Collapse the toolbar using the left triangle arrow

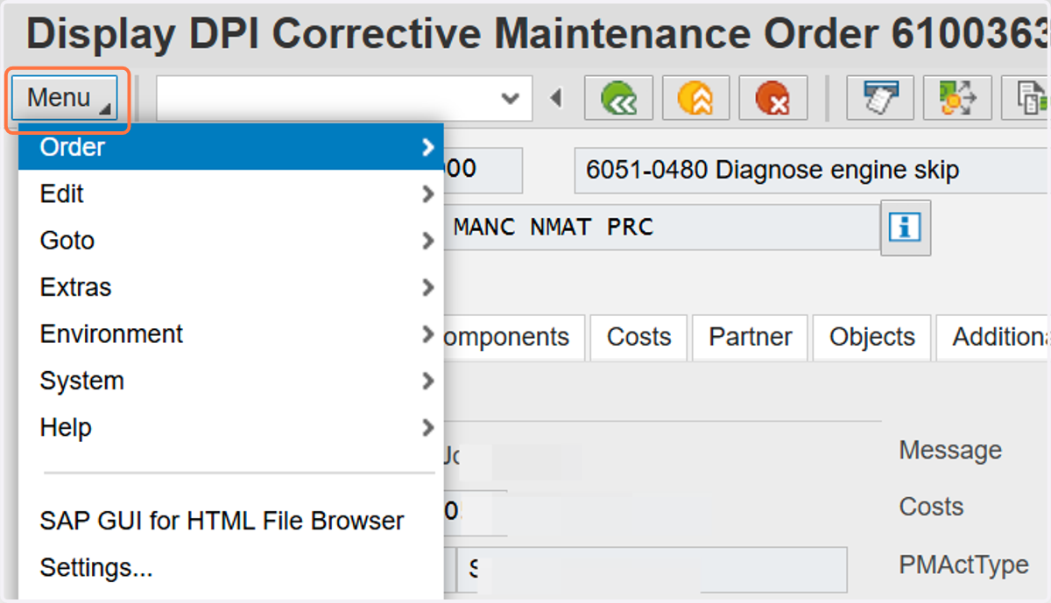coord(555,98)
